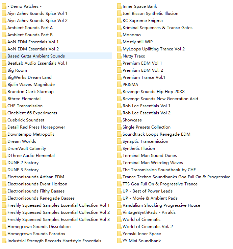
Task: Click the folder icon beside Showcase
Action: coord(119,120)
